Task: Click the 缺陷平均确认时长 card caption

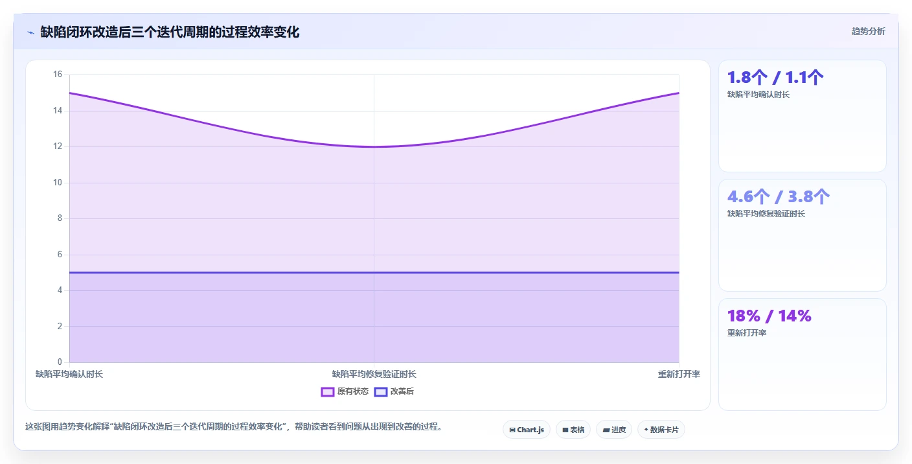Action: 758,95
